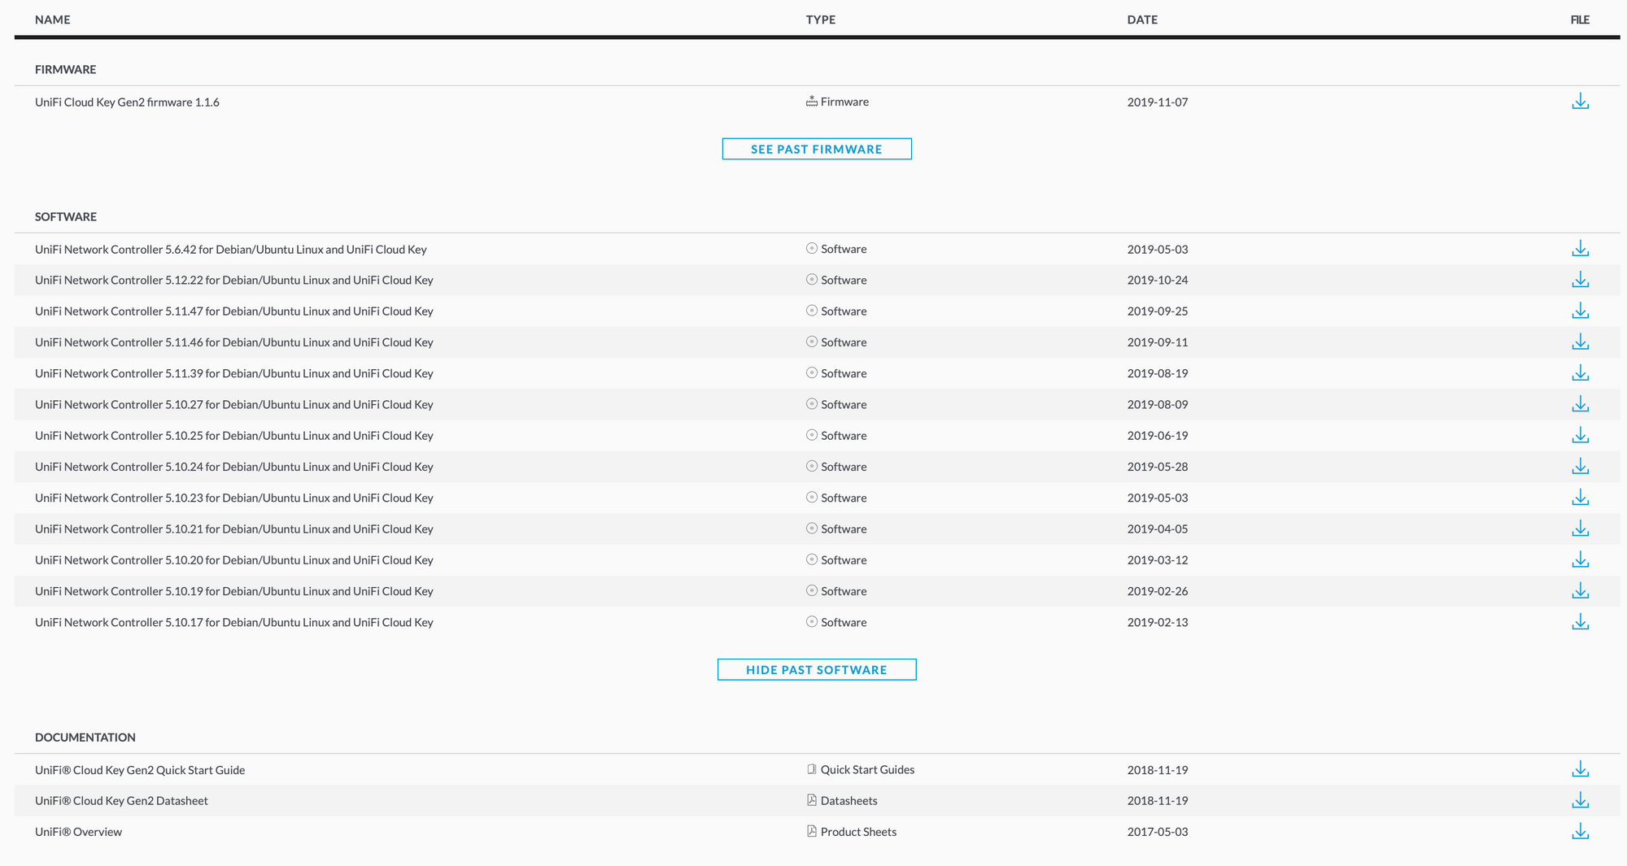Viewport: 1627px width, 866px height.
Task: Select the UniFi Network Controller 5.10.24 row
Action: (x=233, y=467)
